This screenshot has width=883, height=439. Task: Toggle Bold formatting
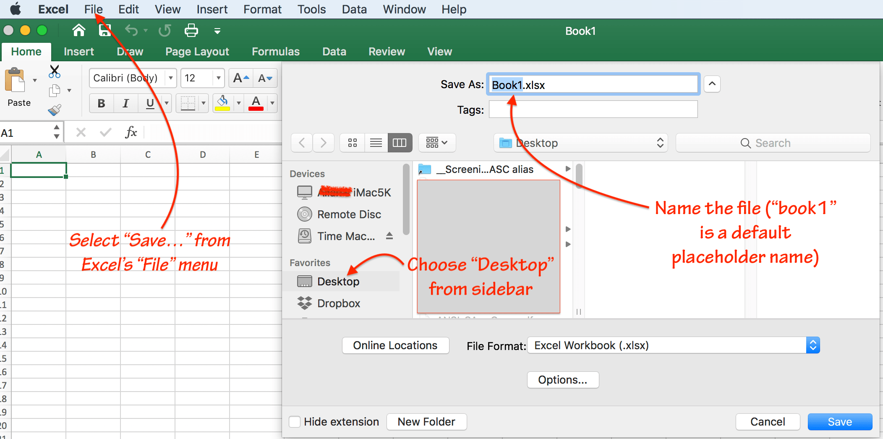pyautogui.click(x=101, y=103)
